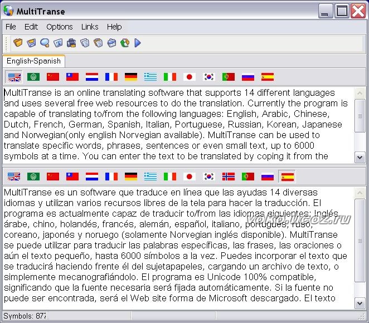Start translation with blue play arrow
The image size is (369, 323).
(x=138, y=43)
